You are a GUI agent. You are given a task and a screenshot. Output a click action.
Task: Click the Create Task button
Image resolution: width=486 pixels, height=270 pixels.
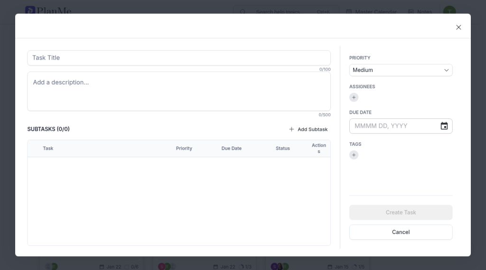[401, 213]
